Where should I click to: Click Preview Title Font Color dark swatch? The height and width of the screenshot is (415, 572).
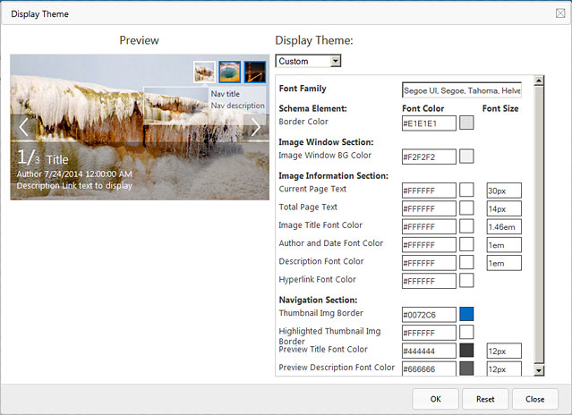pyautogui.click(x=466, y=351)
